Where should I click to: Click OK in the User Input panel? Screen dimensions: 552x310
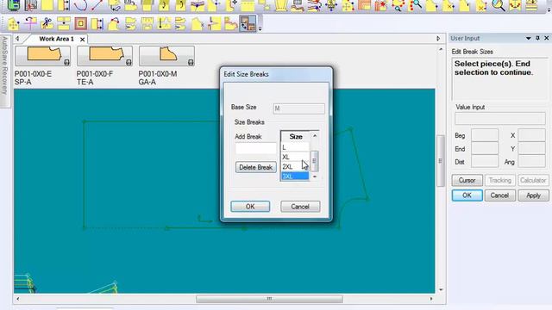(467, 195)
